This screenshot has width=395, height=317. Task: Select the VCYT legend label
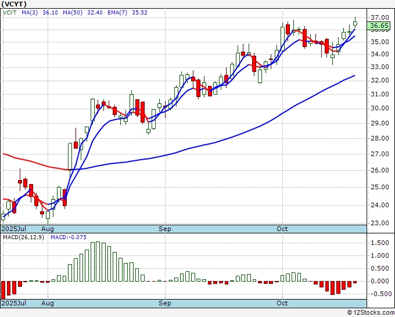click(9, 13)
